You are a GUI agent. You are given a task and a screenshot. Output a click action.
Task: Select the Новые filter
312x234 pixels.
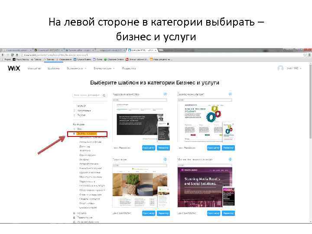81,106
